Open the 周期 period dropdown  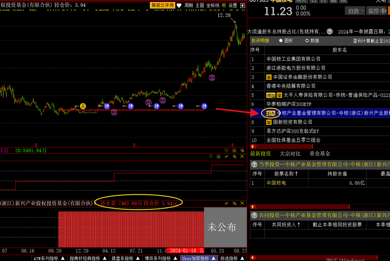188,5
